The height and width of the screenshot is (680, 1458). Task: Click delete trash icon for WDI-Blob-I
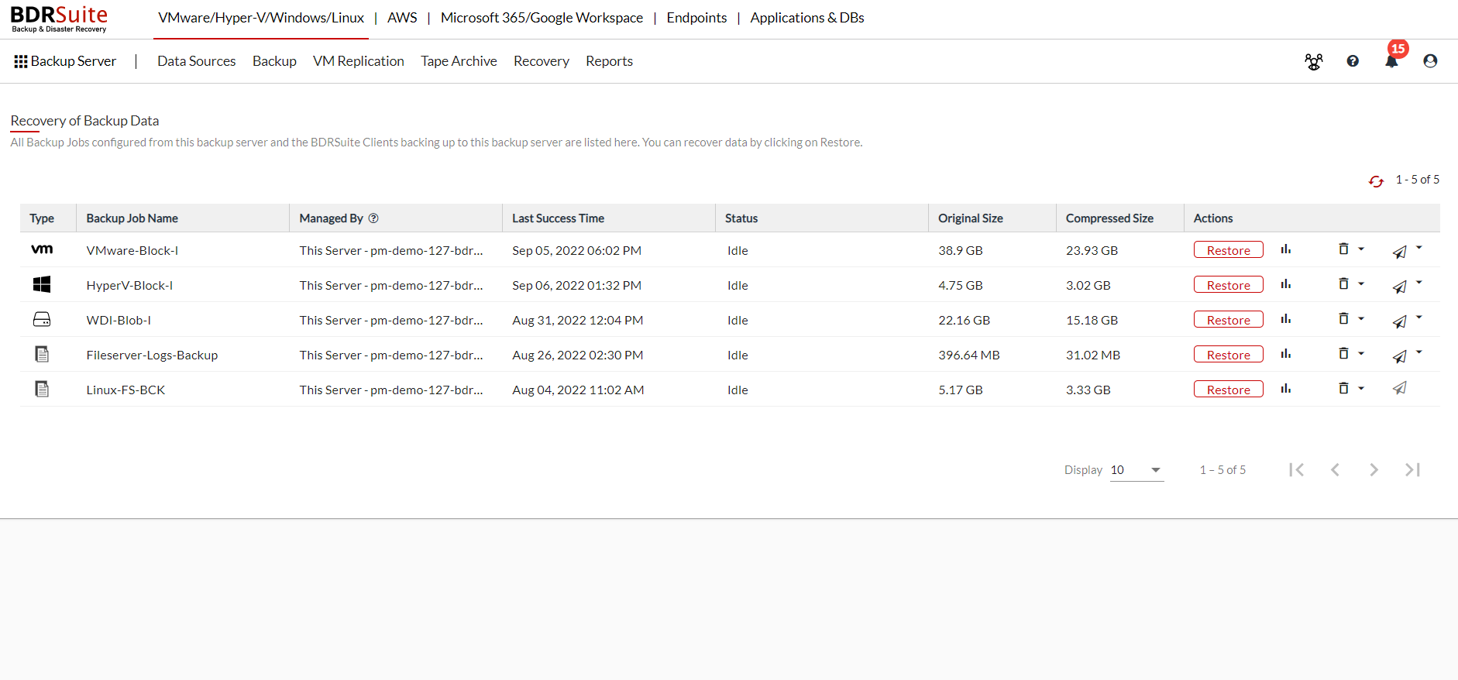point(1344,318)
